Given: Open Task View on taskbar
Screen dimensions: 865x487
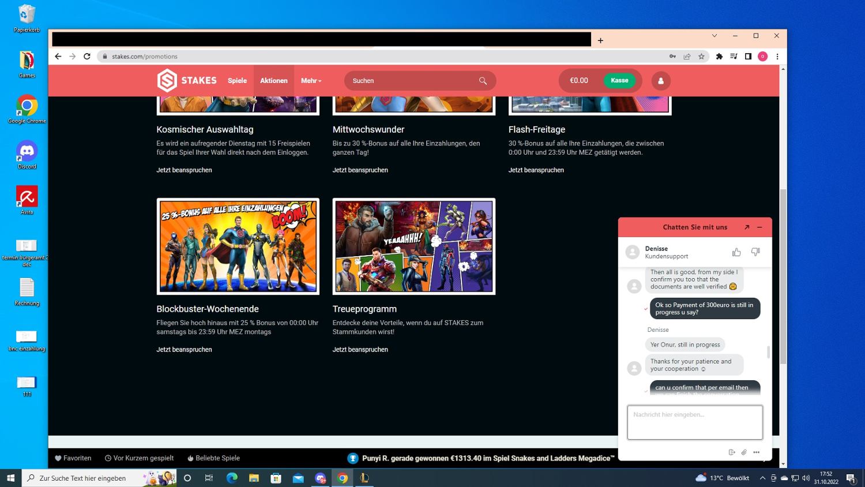Looking at the screenshot, I should pos(209,478).
